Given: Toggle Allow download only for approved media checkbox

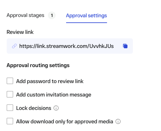Looking at the screenshot, I should [x=10, y=121].
